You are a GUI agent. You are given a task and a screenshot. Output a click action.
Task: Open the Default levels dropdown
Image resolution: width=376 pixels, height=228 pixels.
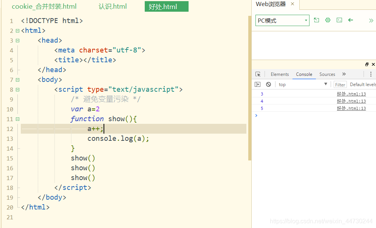(362, 84)
